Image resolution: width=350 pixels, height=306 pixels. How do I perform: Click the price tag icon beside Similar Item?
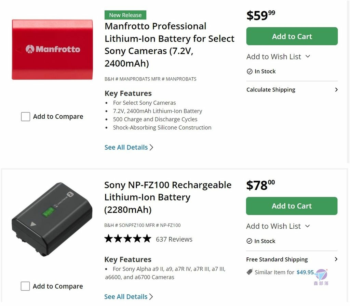[250, 271]
